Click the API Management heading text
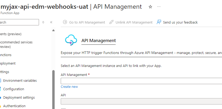The height and width of the screenshot is (109, 222). pyautogui.click(x=99, y=40)
